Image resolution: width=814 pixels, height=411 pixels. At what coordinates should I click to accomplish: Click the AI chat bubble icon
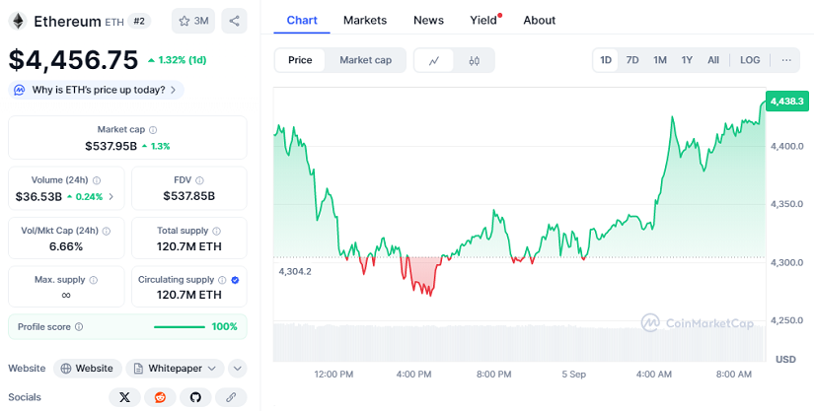(x=19, y=90)
